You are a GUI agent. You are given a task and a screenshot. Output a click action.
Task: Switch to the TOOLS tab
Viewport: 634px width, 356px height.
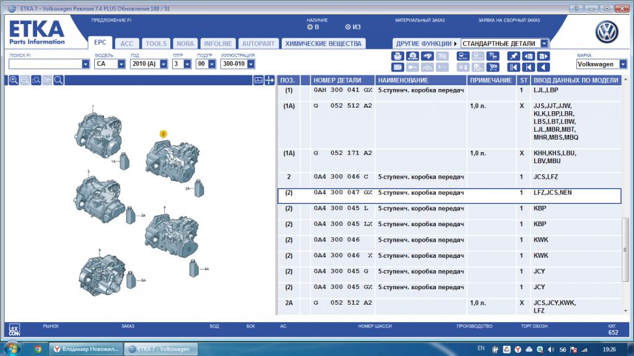pos(156,44)
